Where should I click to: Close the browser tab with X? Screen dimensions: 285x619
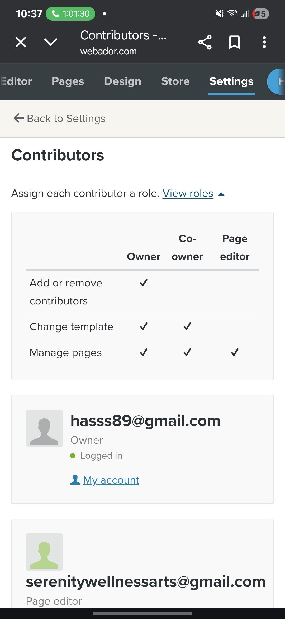point(21,42)
